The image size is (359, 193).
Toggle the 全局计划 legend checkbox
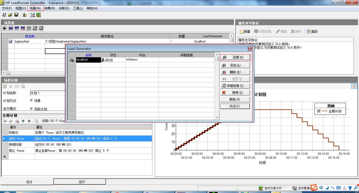click(x=319, y=111)
